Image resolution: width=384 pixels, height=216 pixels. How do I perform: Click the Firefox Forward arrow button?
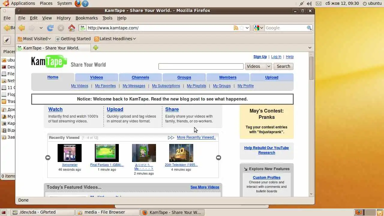pyautogui.click(x=31, y=28)
